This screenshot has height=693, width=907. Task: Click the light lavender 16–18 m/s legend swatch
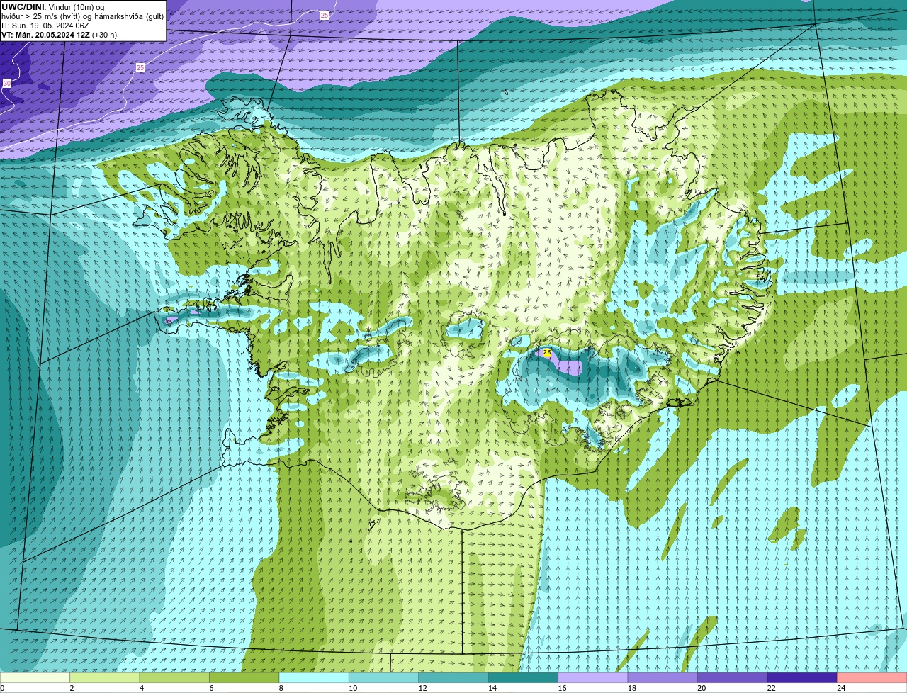coord(594,678)
